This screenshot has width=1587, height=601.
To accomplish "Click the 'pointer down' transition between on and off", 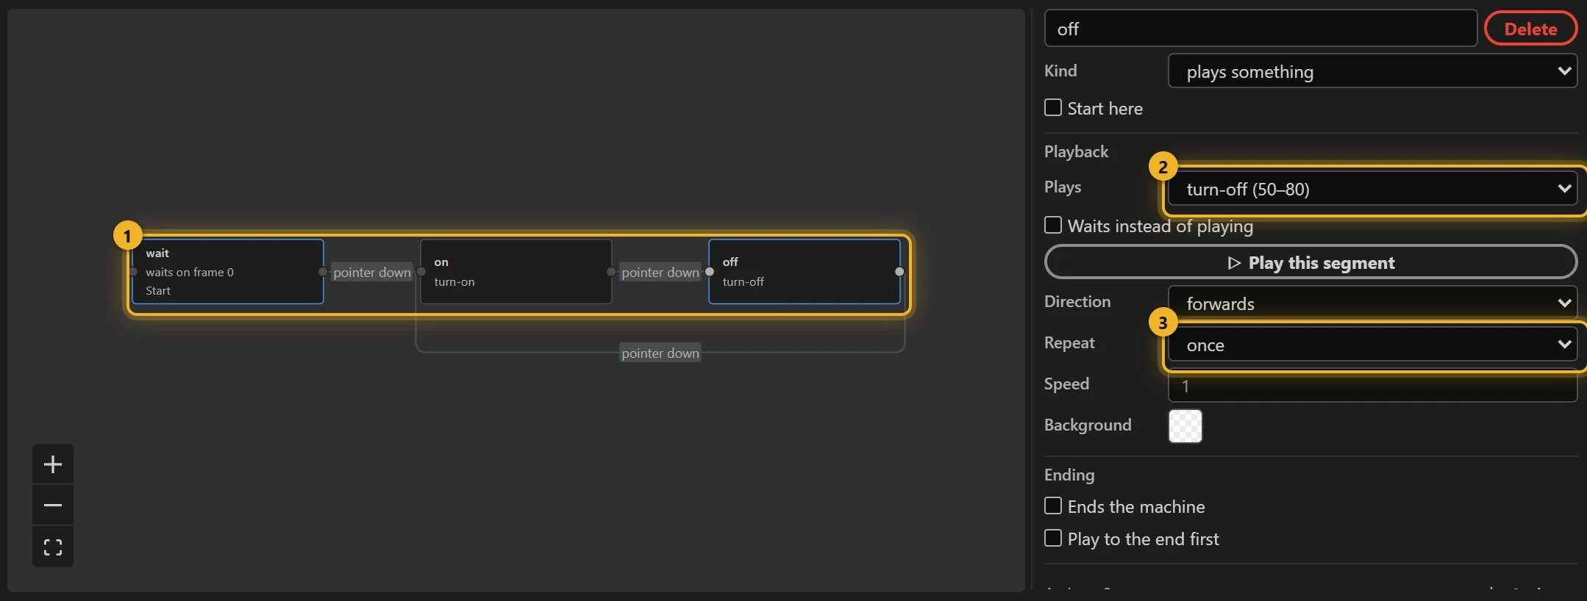I will 660,273.
